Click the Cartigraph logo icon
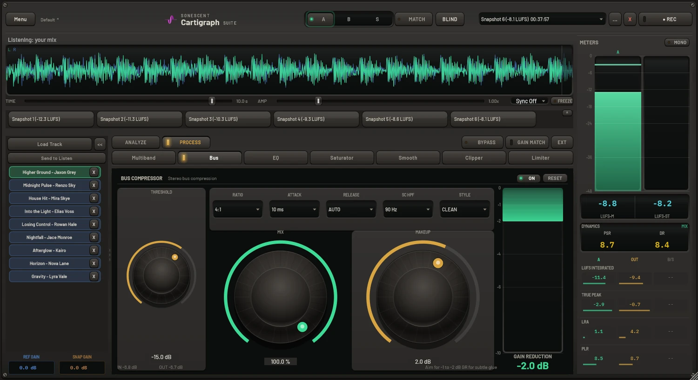 point(171,20)
